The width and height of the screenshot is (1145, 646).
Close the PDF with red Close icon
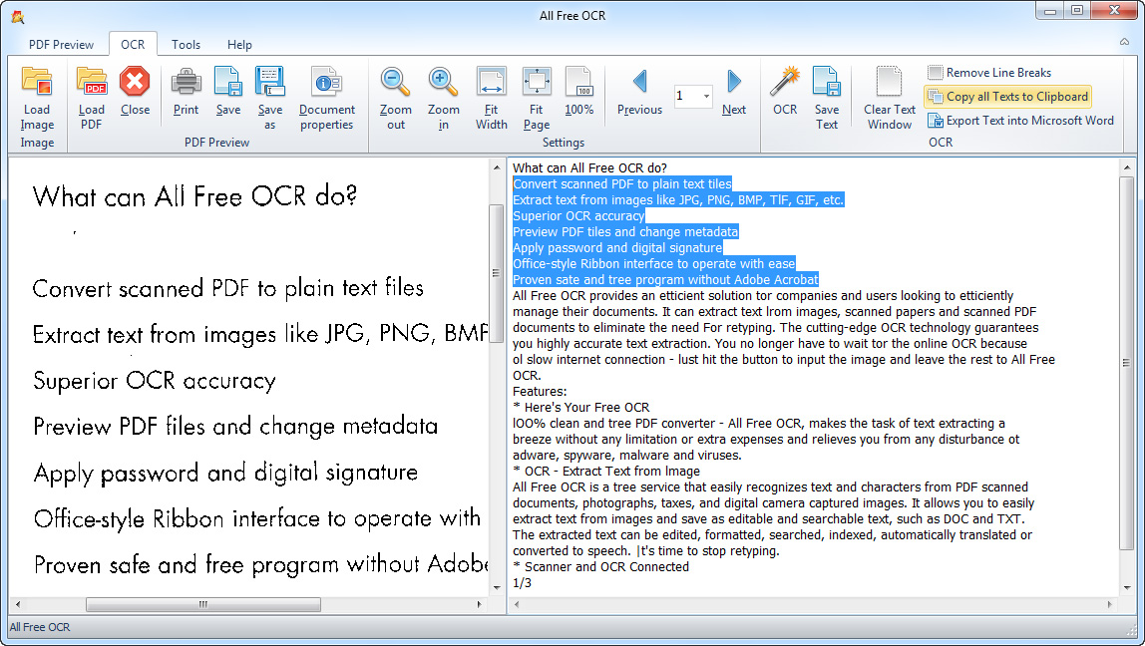click(135, 81)
